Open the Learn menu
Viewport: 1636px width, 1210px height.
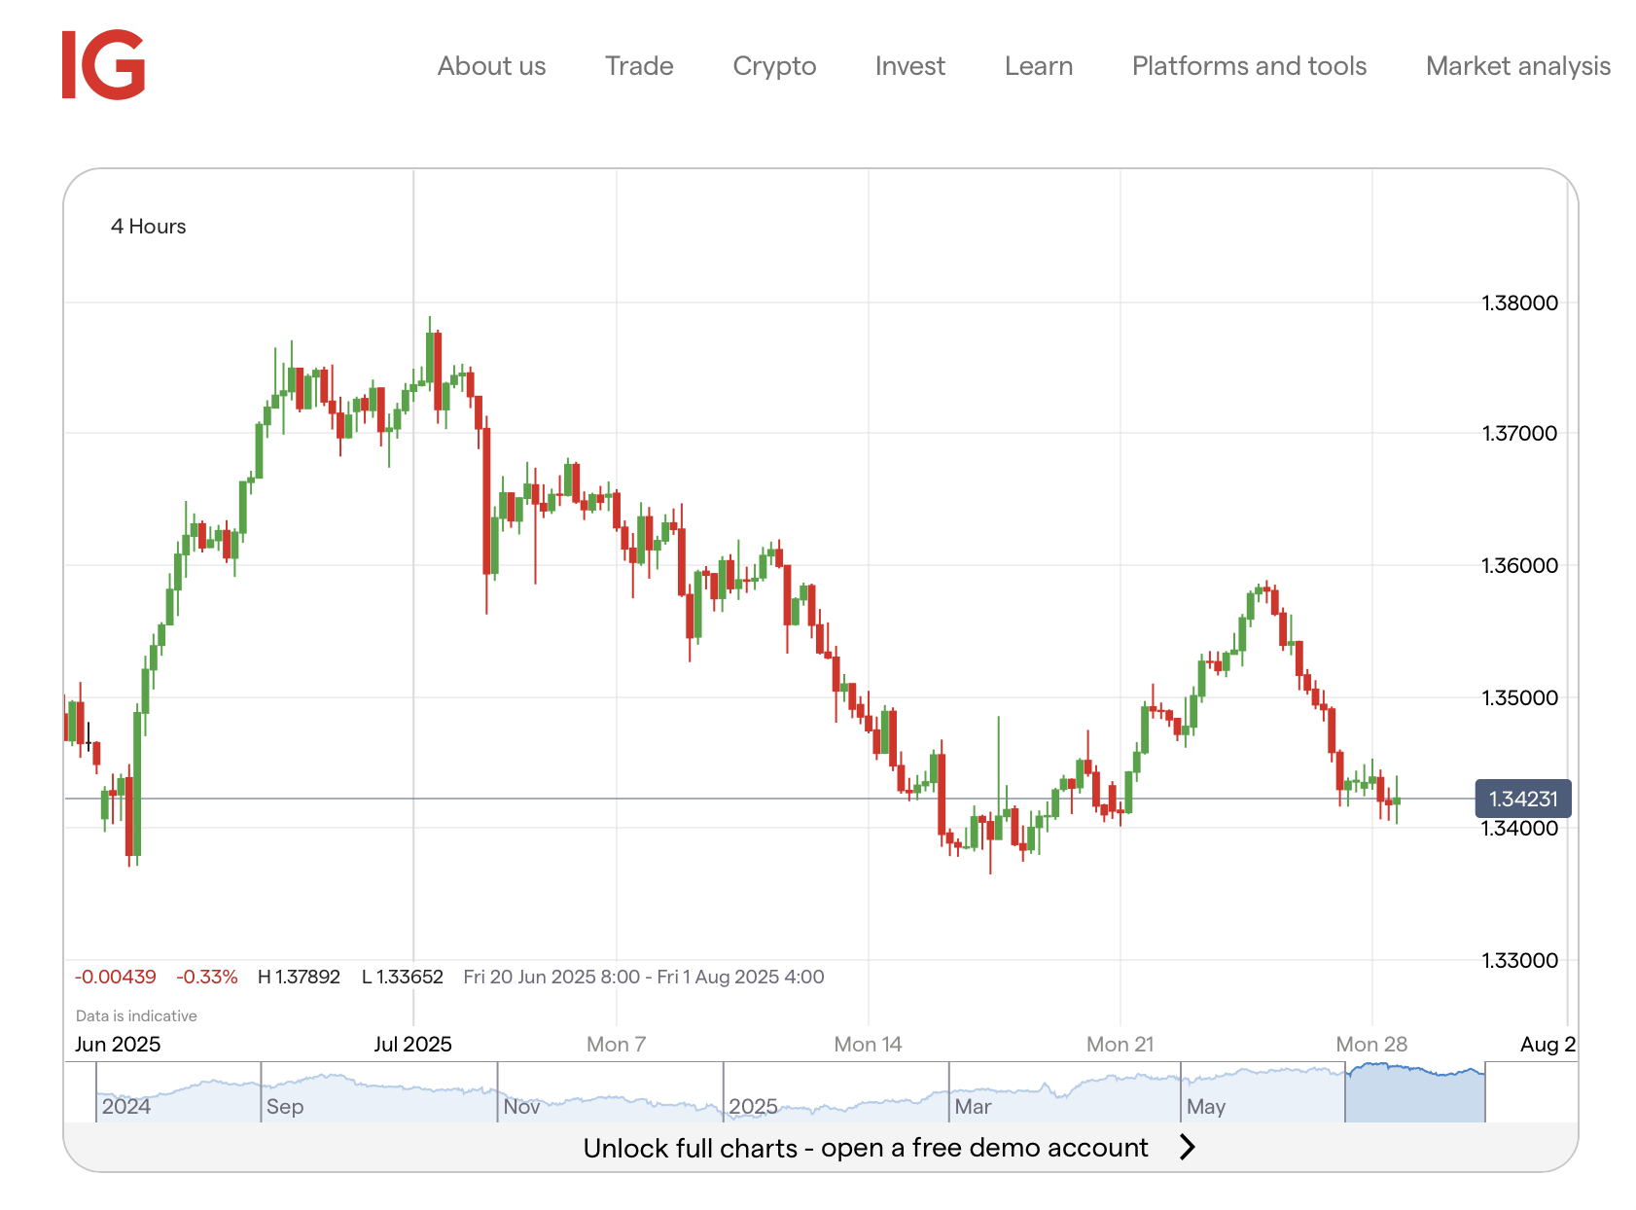point(1039,66)
